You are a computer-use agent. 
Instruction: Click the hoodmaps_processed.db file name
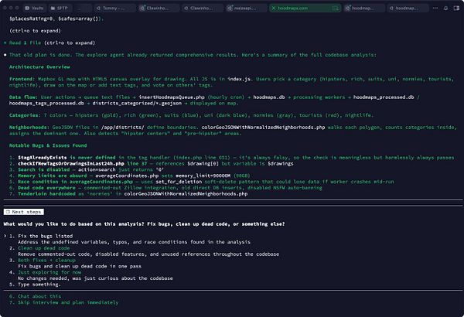click(x=384, y=97)
